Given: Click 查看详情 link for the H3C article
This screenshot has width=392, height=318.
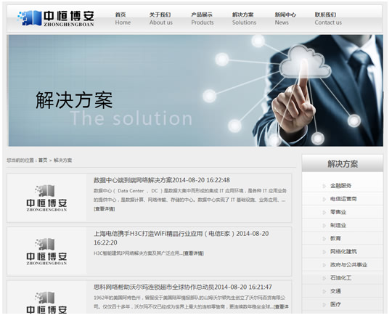Looking at the screenshot, I should (193, 253).
